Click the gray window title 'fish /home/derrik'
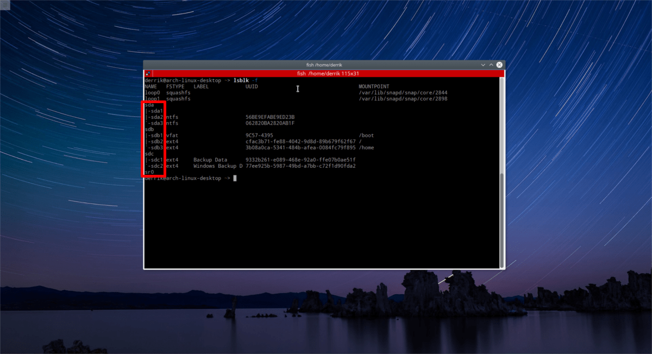 coord(324,65)
